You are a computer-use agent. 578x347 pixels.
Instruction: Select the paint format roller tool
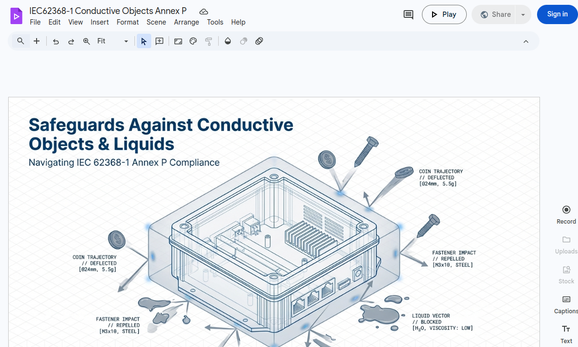pyautogui.click(x=209, y=41)
